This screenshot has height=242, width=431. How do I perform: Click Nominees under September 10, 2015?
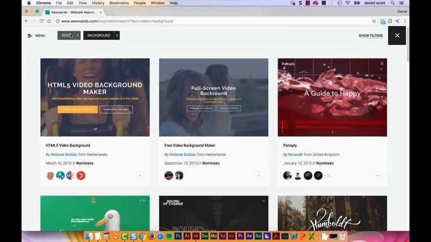[x=211, y=163]
